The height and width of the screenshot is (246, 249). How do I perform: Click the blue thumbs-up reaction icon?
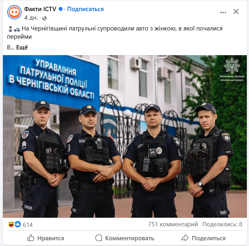click(x=18, y=224)
